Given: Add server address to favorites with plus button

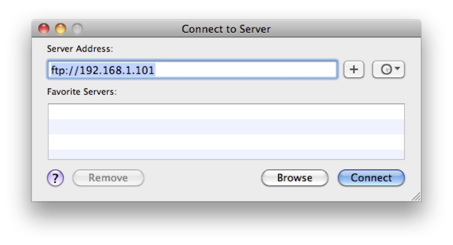Looking at the screenshot, I should tap(355, 70).
